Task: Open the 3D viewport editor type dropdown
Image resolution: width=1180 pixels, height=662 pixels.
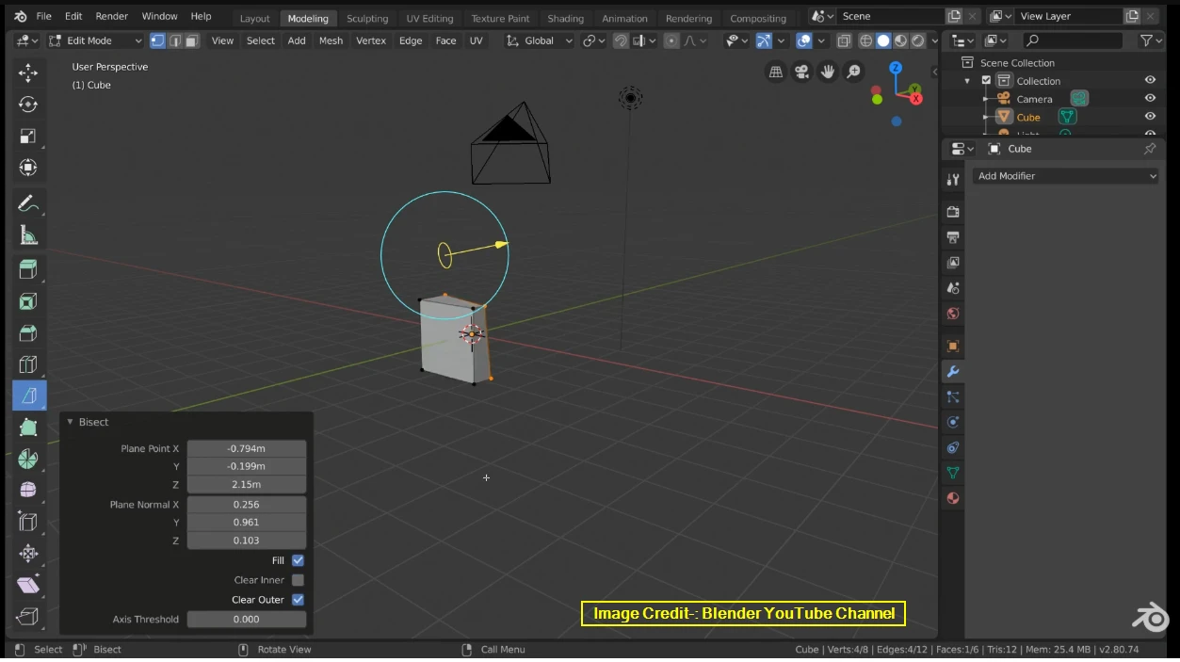Action: coord(27,40)
